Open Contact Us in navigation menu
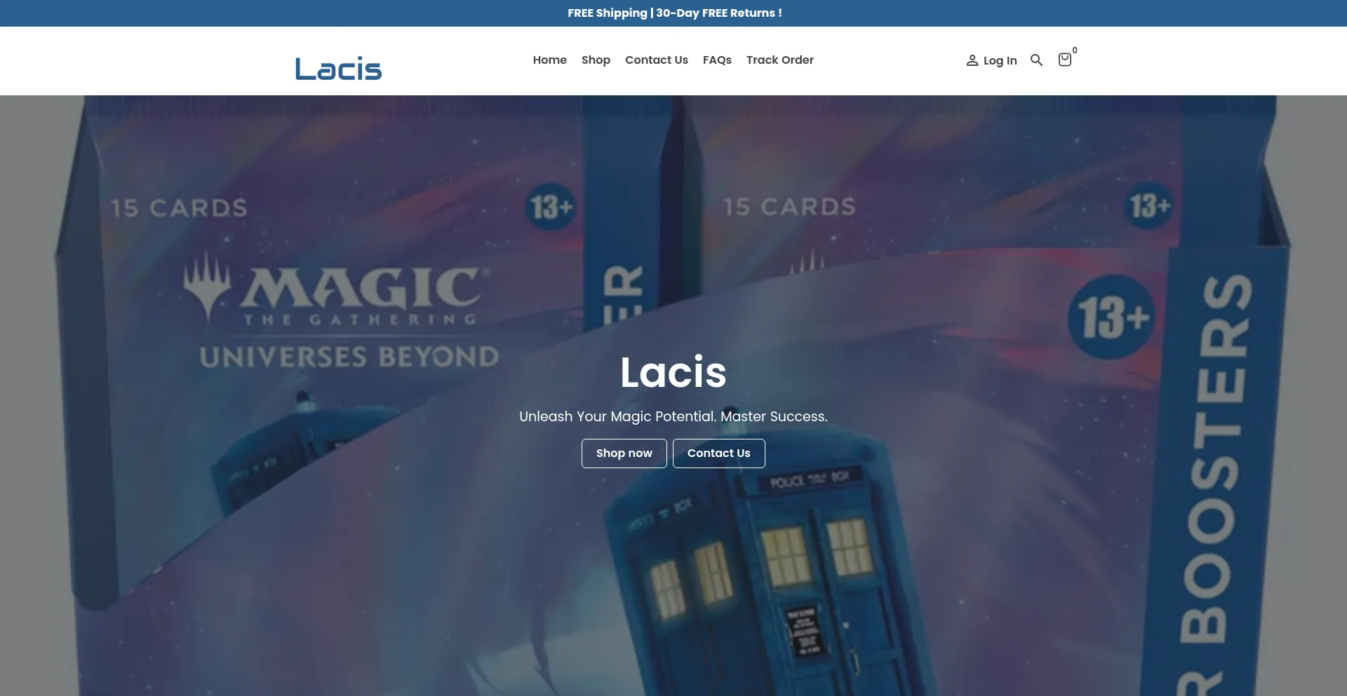This screenshot has width=1347, height=696. [656, 60]
